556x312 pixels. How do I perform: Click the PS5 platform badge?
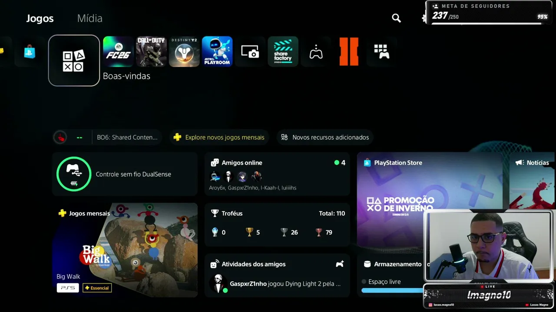click(68, 288)
